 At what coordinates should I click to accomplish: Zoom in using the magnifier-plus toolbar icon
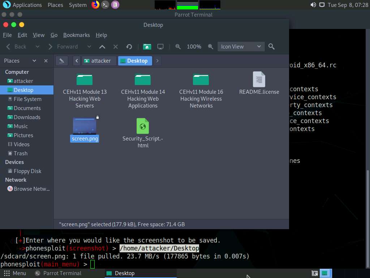(211, 46)
